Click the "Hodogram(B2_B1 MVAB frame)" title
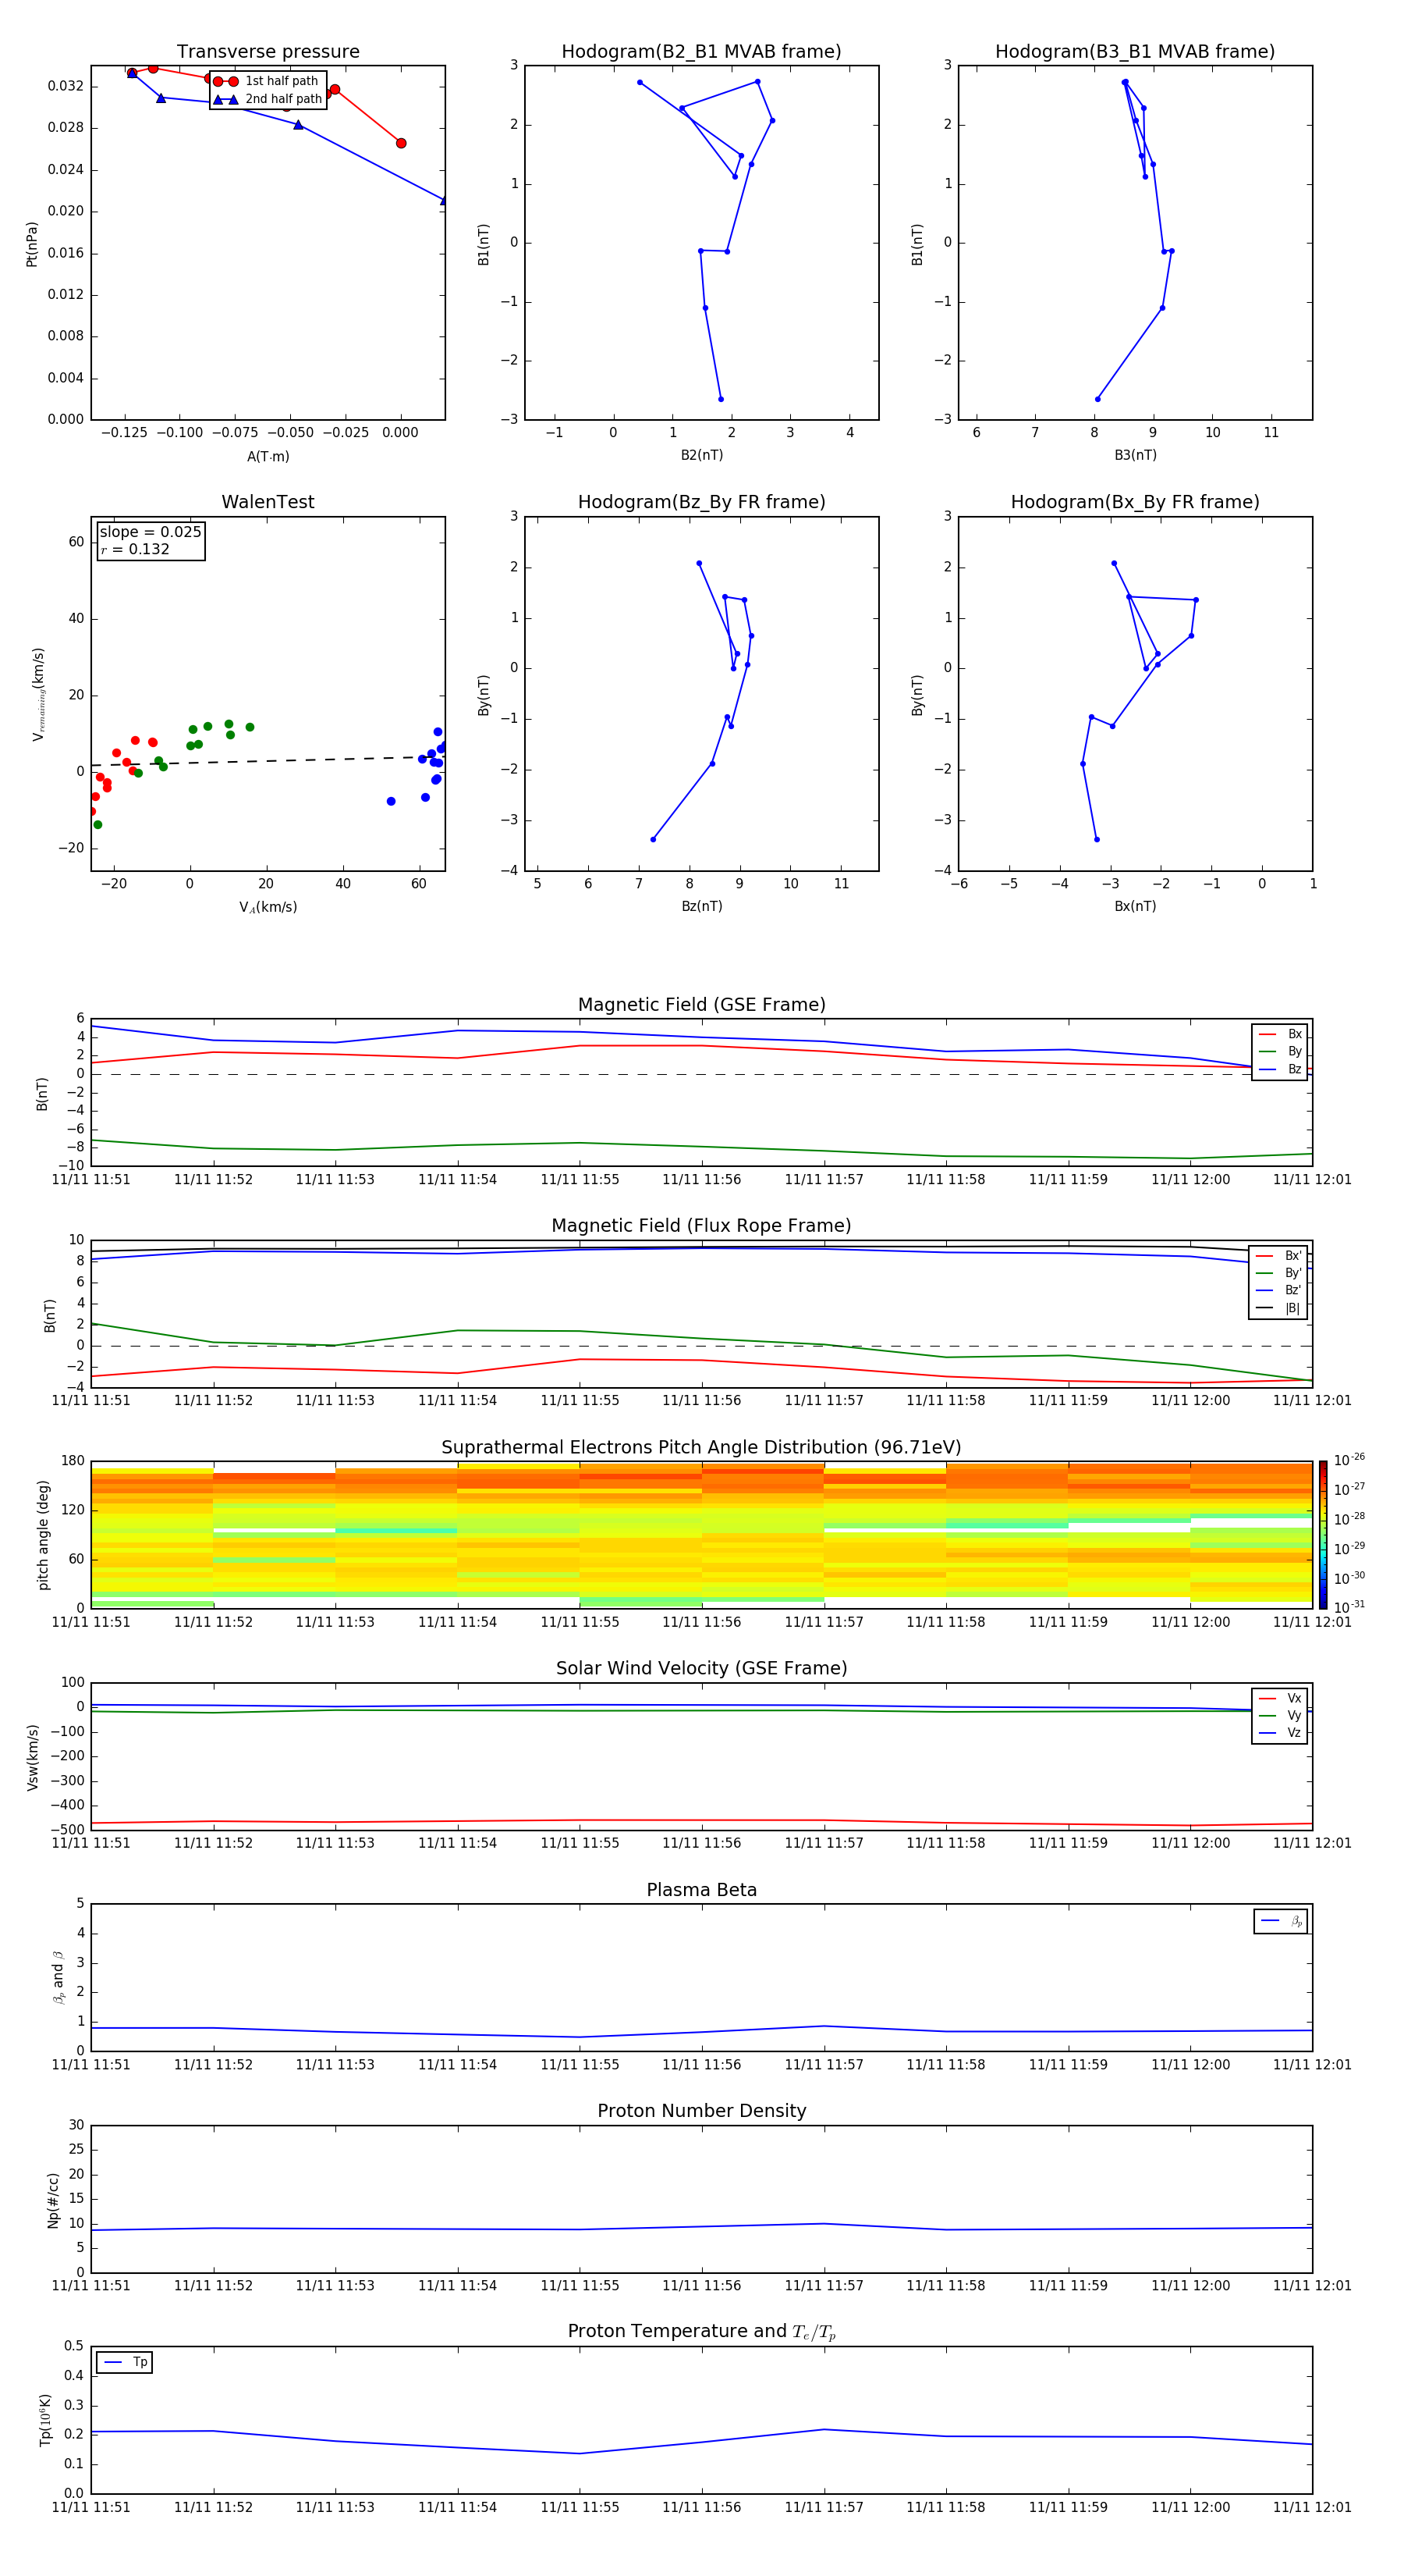The image size is (1404, 2576). pyautogui.click(x=701, y=52)
